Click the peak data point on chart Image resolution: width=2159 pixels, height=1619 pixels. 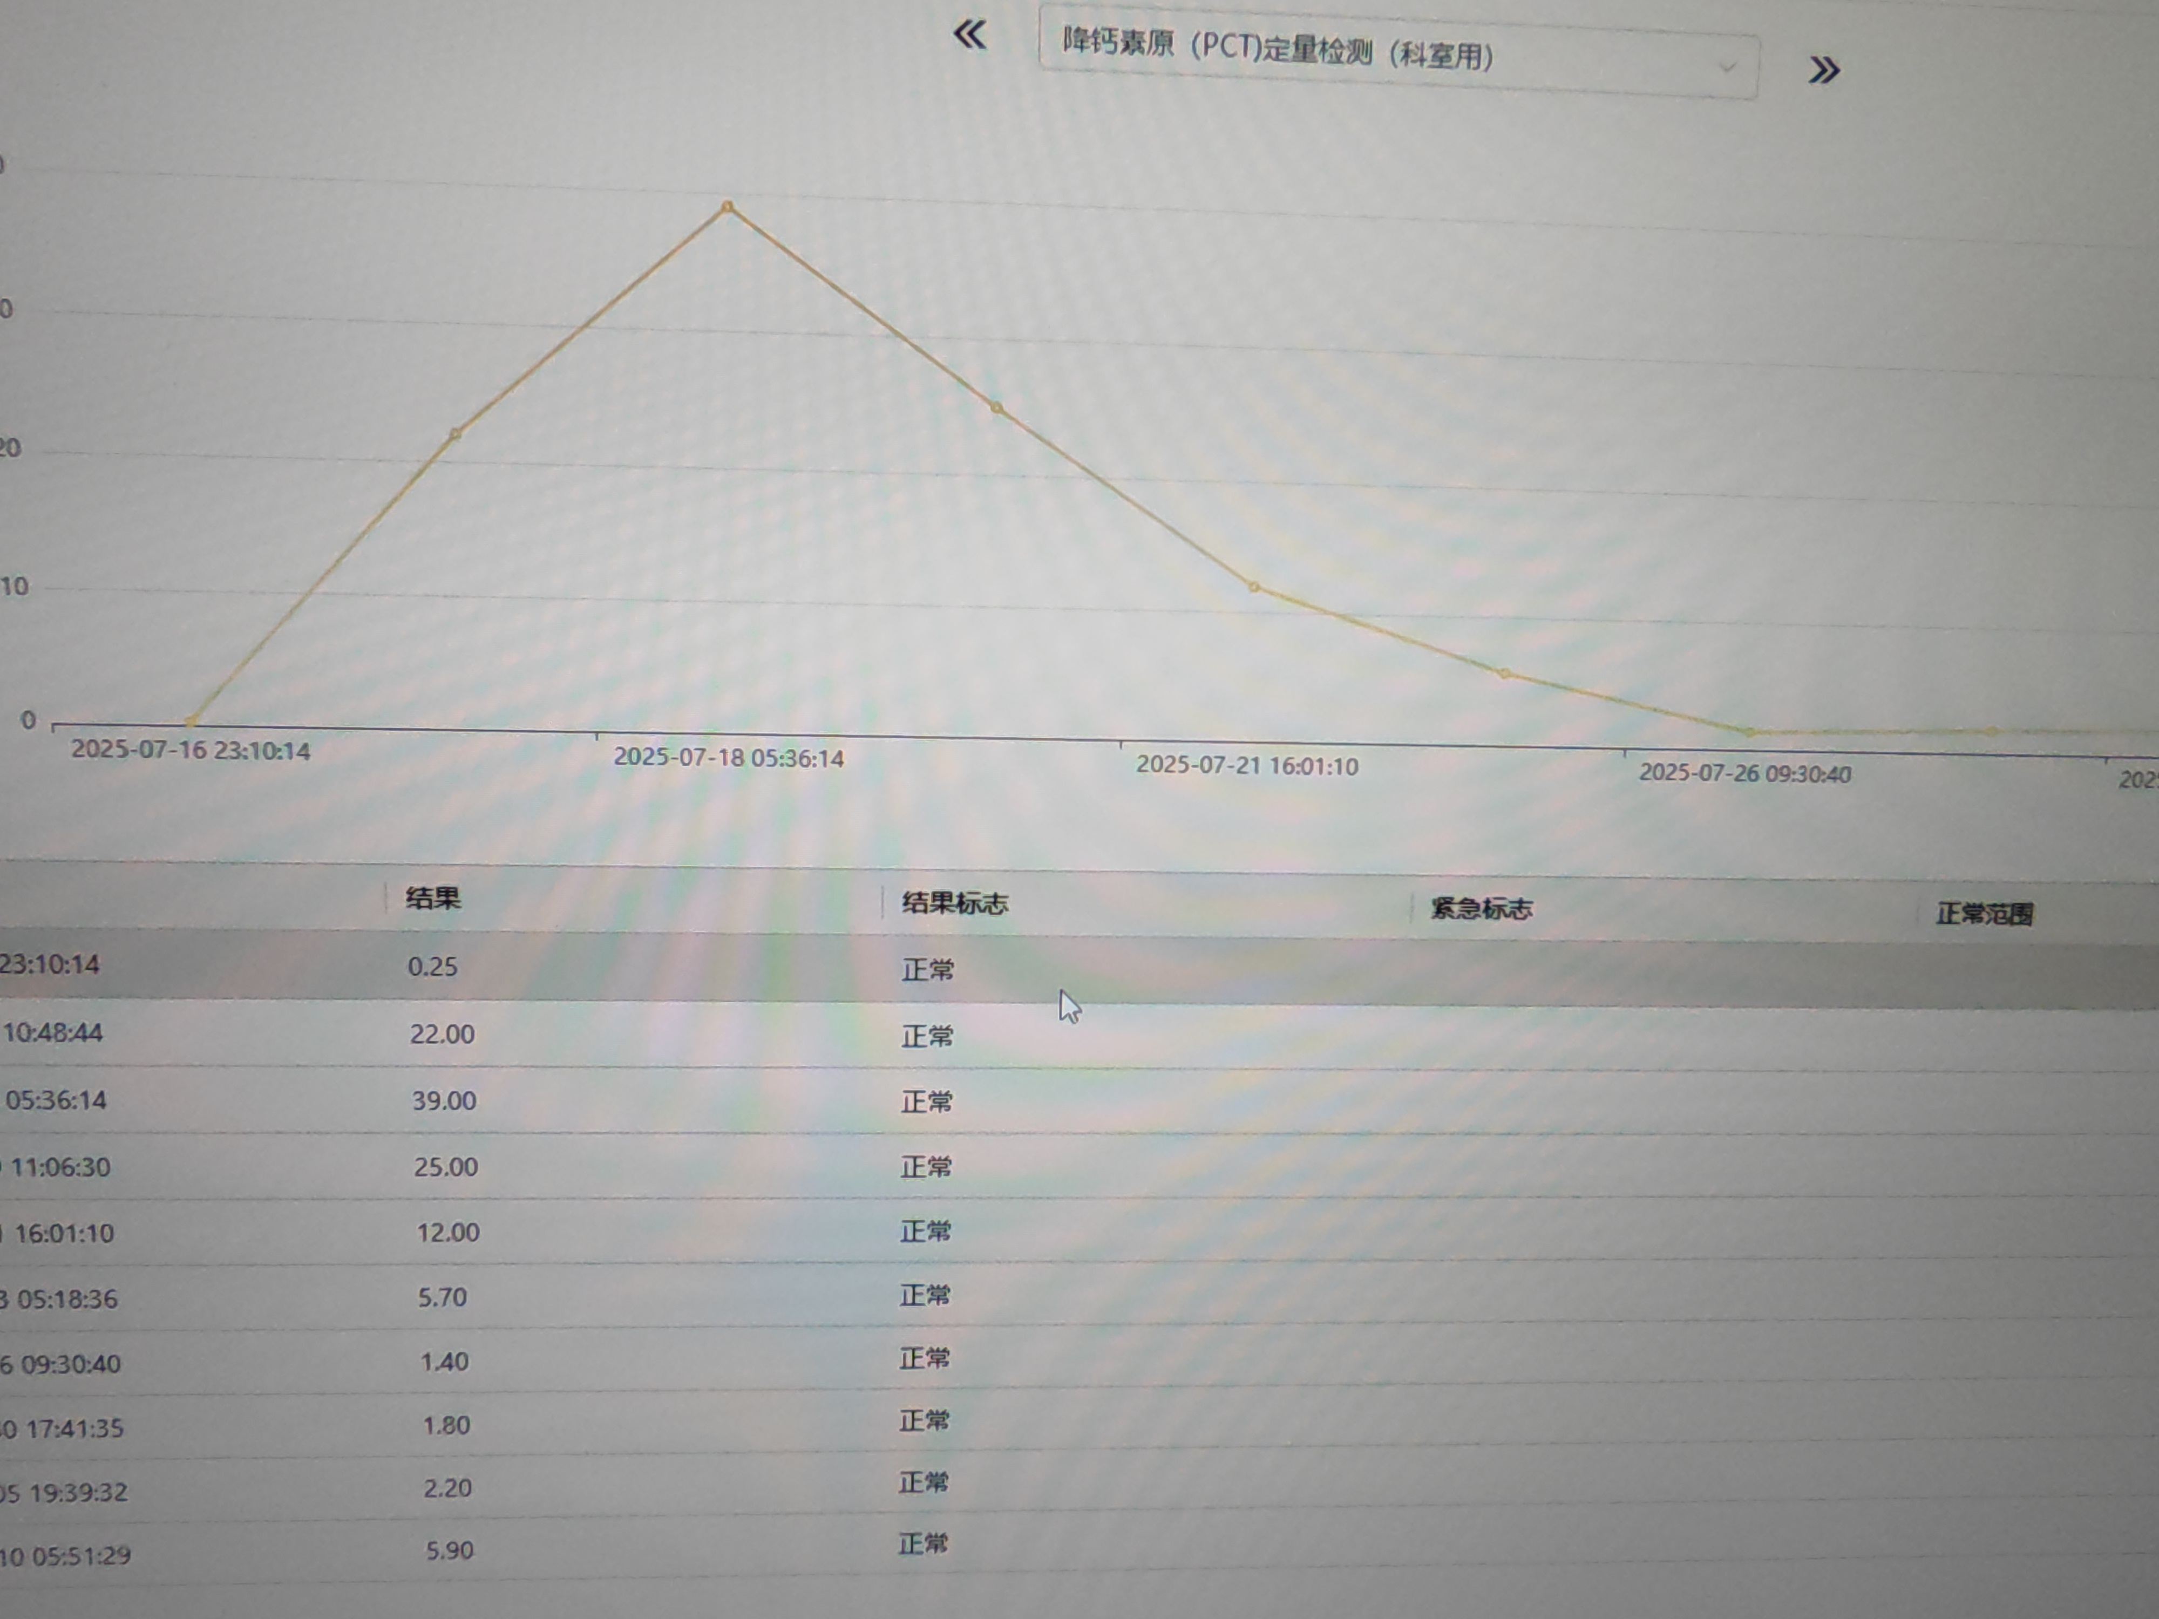point(727,207)
